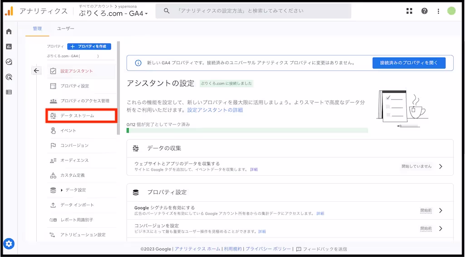Open カスタム定義 menu item
Screen dimensions: 465x257
81,175
